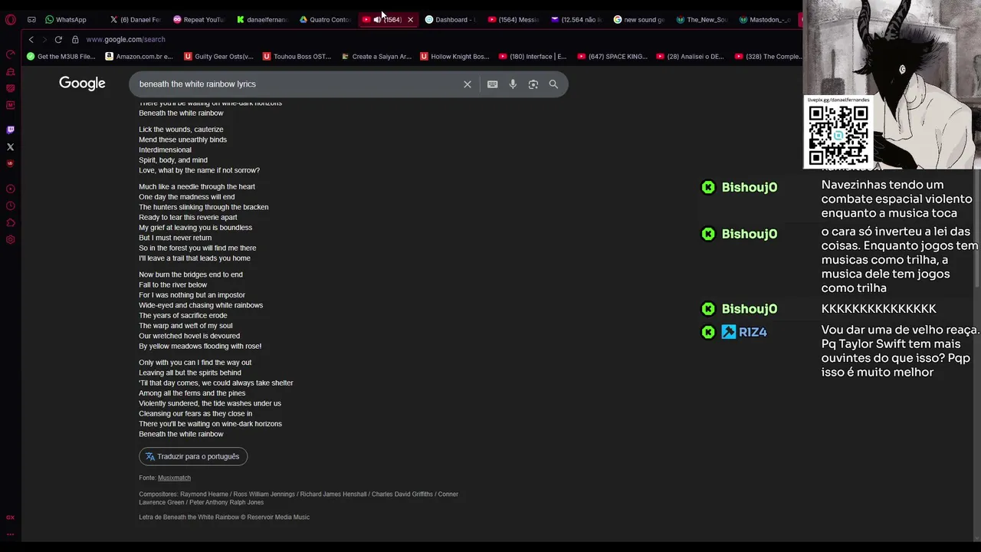Open the Opera main menu logo
The height and width of the screenshot is (552, 981).
[10, 19]
